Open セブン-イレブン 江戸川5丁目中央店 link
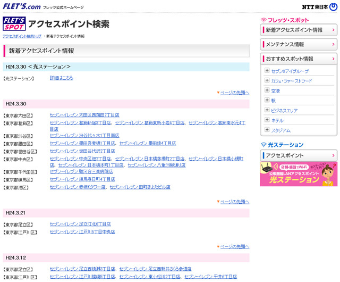 click(82, 232)
